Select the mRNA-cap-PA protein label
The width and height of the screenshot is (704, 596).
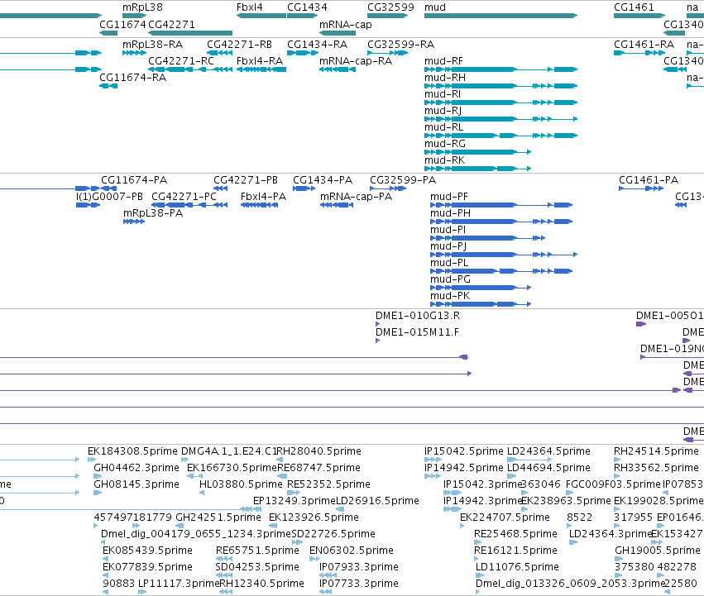click(x=356, y=197)
